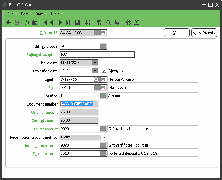This screenshot has height=180, width=222.
Task: Open the save options dropdown arrow
Action: (x=22, y=23)
